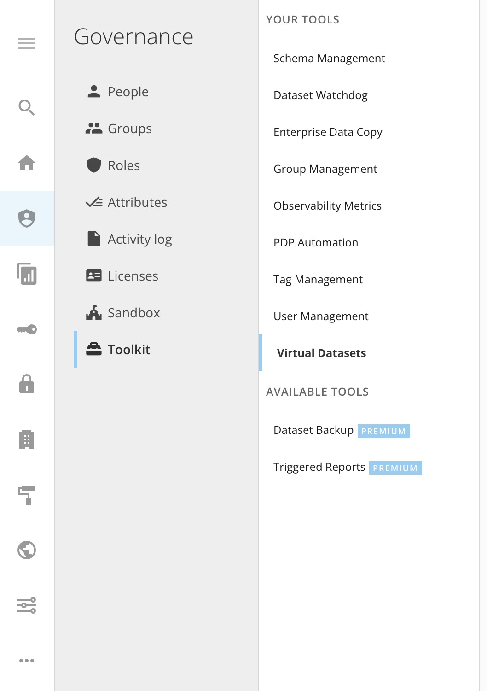Image resolution: width=487 pixels, height=691 pixels.
Task: Click the search magnifier icon
Action: pyautogui.click(x=27, y=108)
